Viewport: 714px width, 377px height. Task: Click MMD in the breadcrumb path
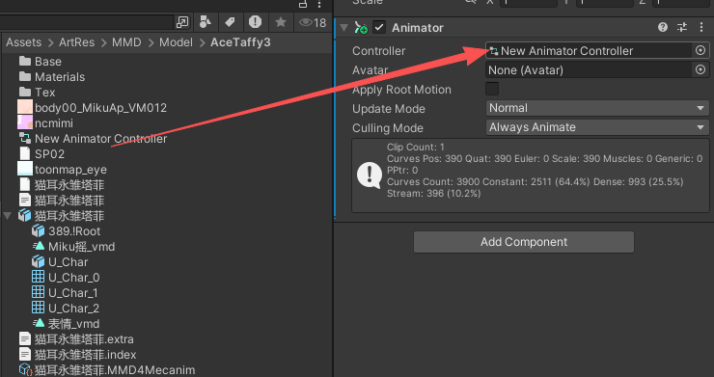click(126, 42)
